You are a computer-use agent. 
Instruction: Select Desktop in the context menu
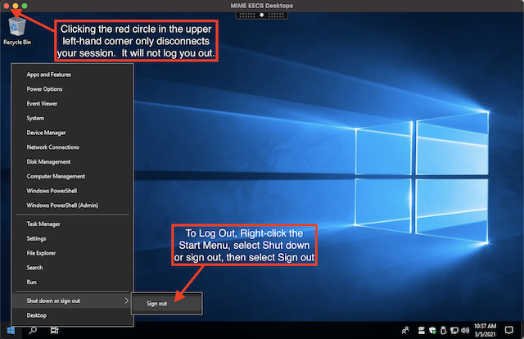coord(72,315)
